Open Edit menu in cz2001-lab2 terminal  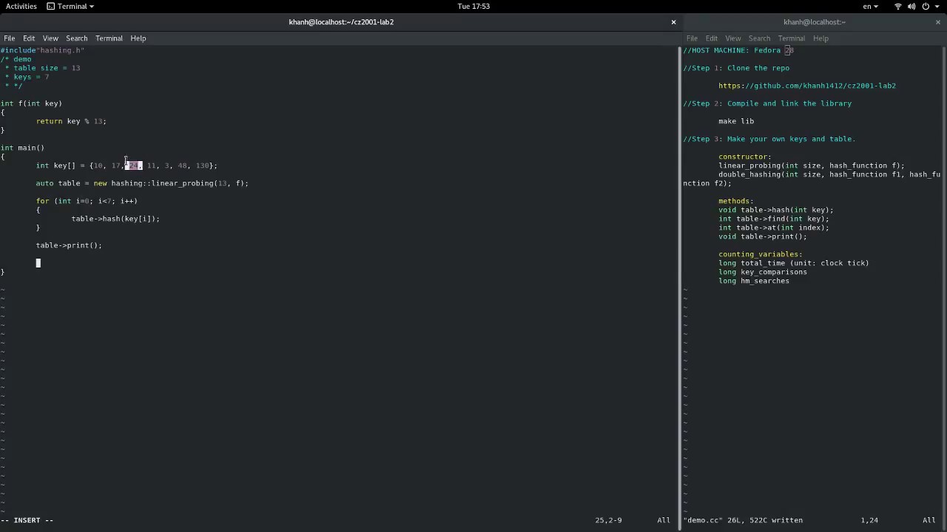click(x=29, y=38)
